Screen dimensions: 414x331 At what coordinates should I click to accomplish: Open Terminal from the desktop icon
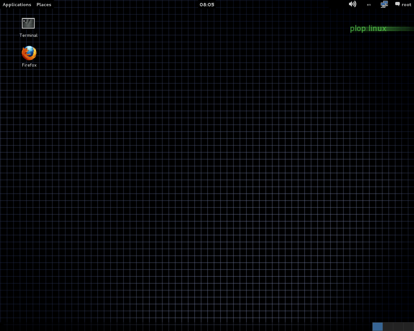pos(28,23)
